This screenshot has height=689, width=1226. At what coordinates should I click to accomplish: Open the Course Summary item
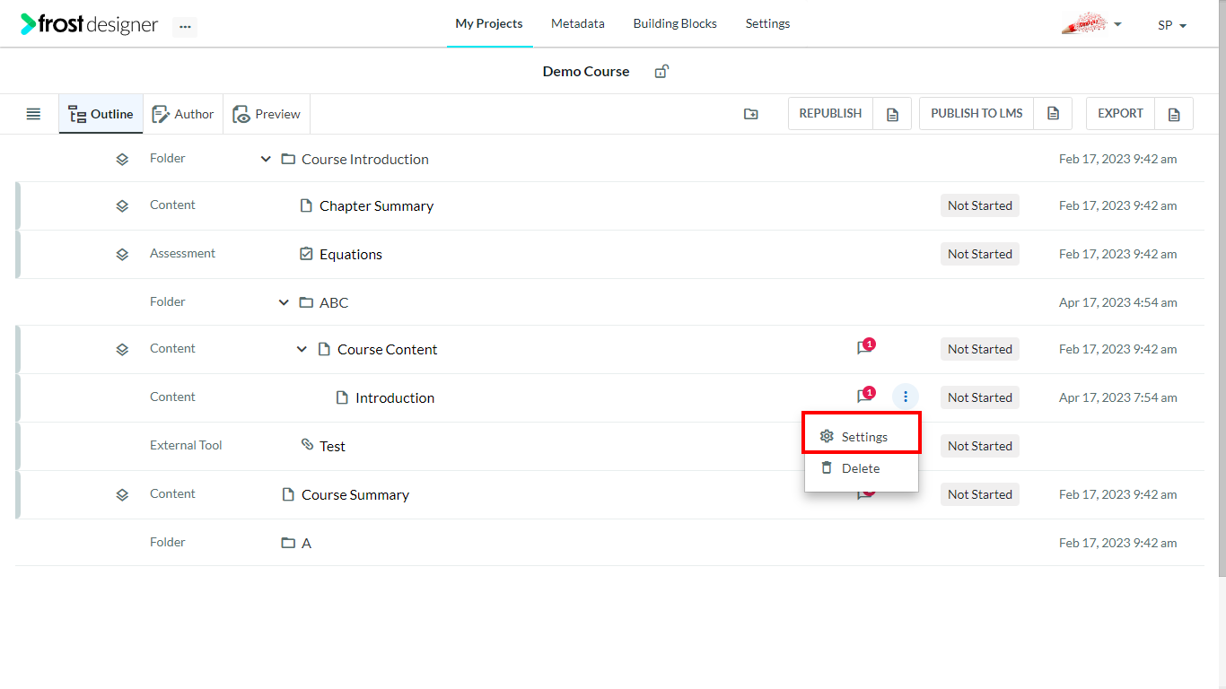[355, 494]
